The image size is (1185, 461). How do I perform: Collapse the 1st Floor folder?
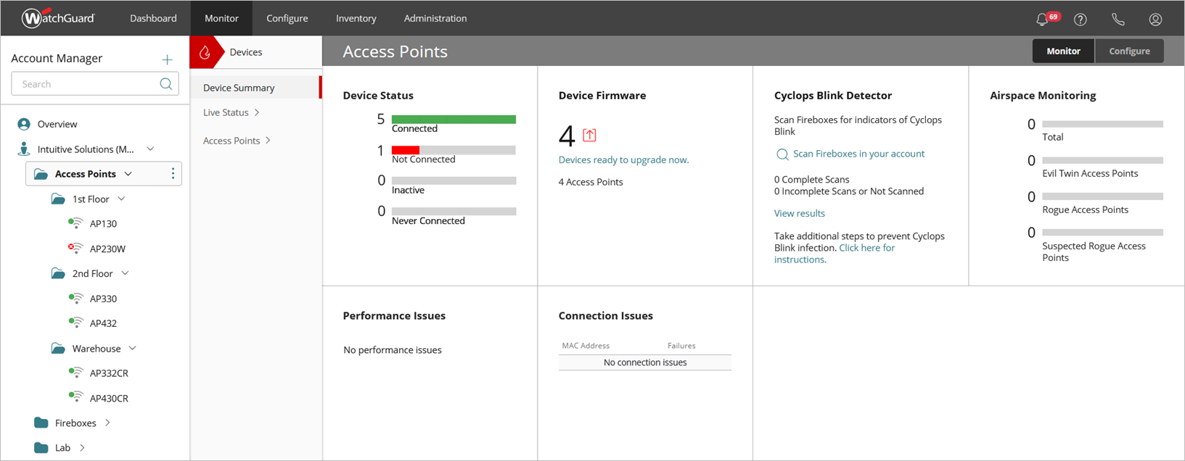(x=121, y=199)
